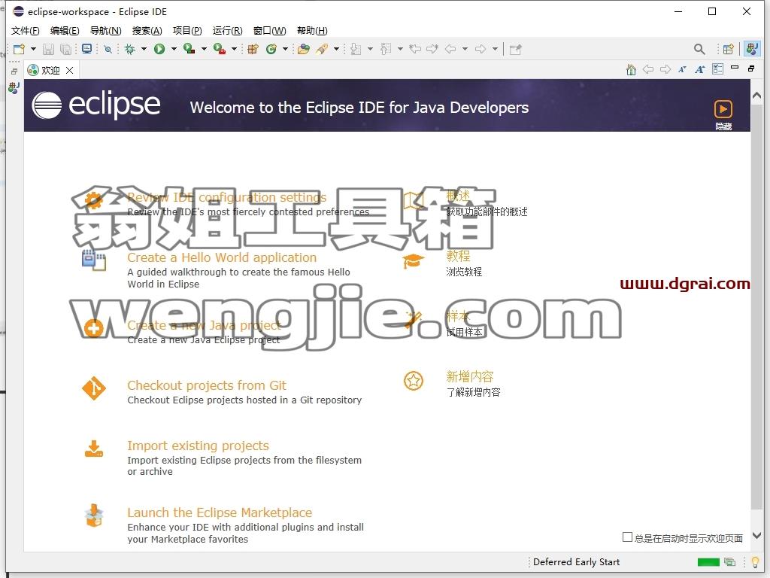
Task: Click the Hide welcome play icon
Action: [723, 109]
